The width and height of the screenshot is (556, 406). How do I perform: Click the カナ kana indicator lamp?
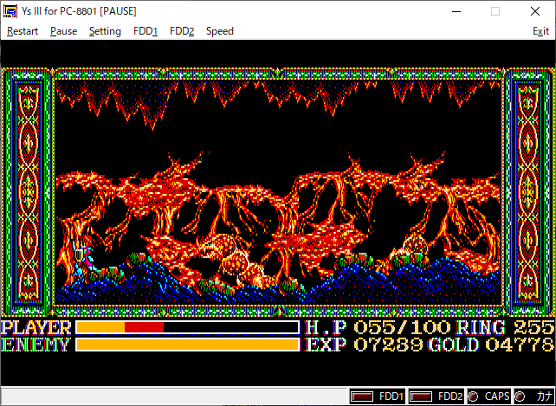(x=520, y=396)
